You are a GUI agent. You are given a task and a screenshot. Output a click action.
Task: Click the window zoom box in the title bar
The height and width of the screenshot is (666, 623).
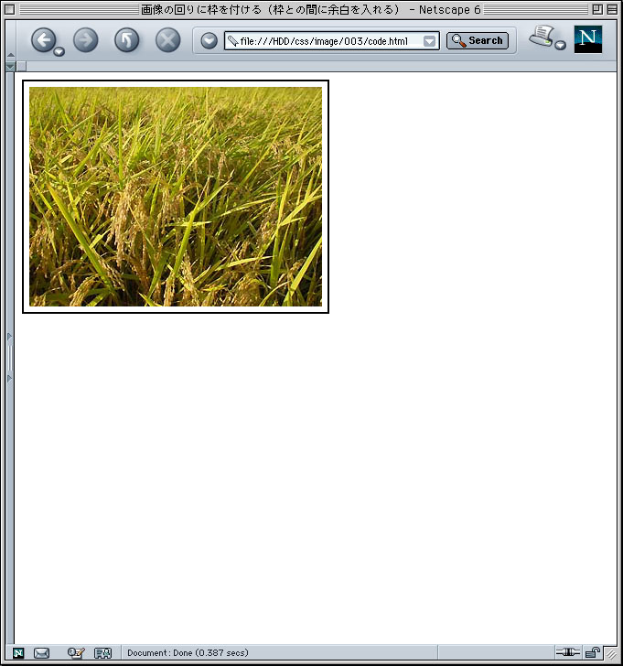pyautogui.click(x=597, y=9)
